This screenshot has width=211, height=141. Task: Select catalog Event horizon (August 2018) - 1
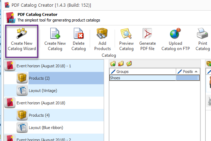54,66
